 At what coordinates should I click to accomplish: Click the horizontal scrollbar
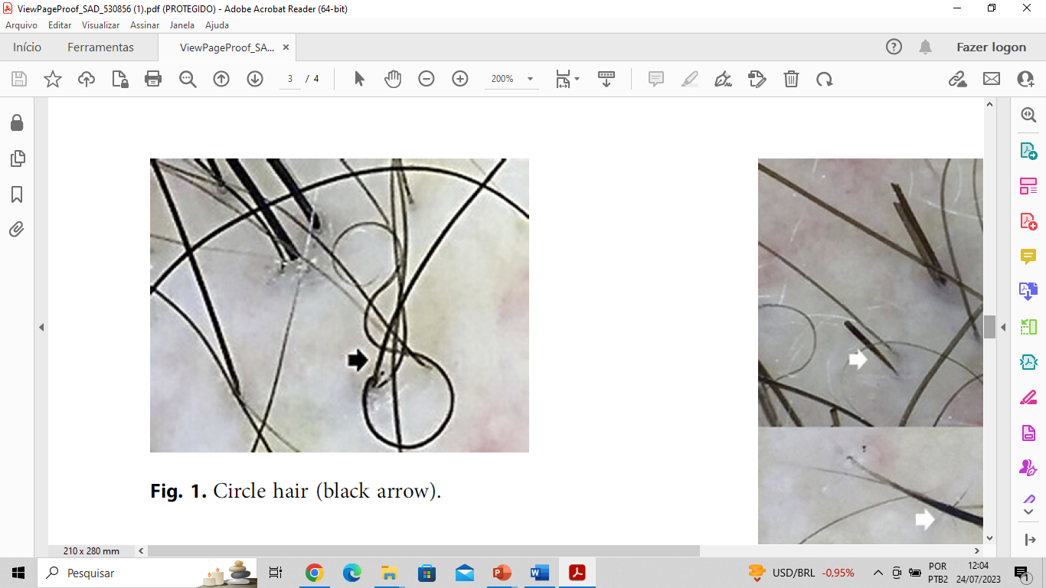click(423, 550)
